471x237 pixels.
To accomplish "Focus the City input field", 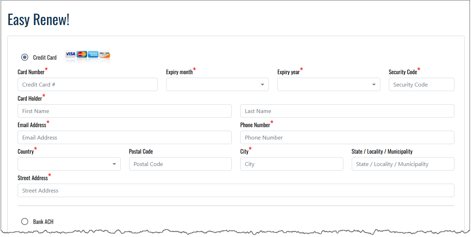I will point(291,164).
